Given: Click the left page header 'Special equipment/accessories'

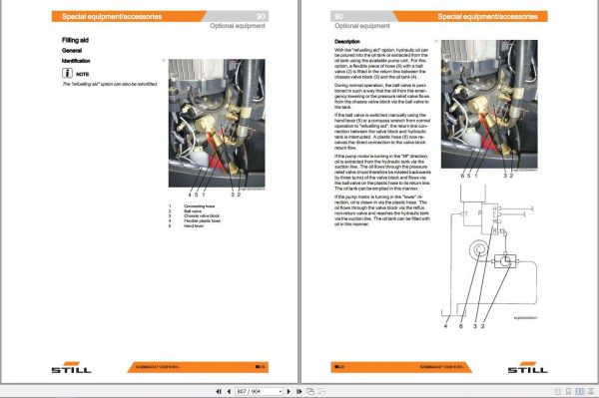Looking at the screenshot, I should (112, 16).
